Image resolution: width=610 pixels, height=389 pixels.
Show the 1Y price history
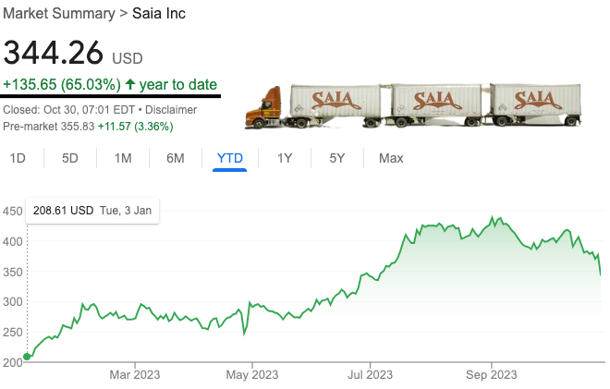(285, 158)
